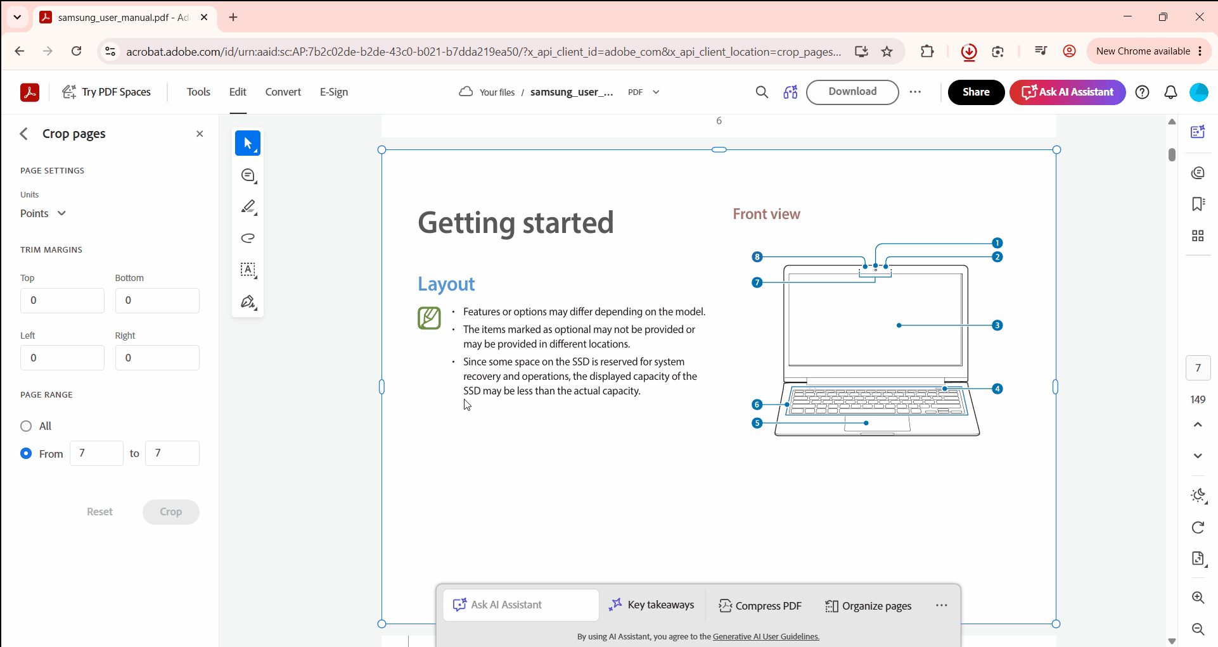Click the rotate page icon
The width and height of the screenshot is (1218, 647).
pyautogui.click(x=1198, y=527)
